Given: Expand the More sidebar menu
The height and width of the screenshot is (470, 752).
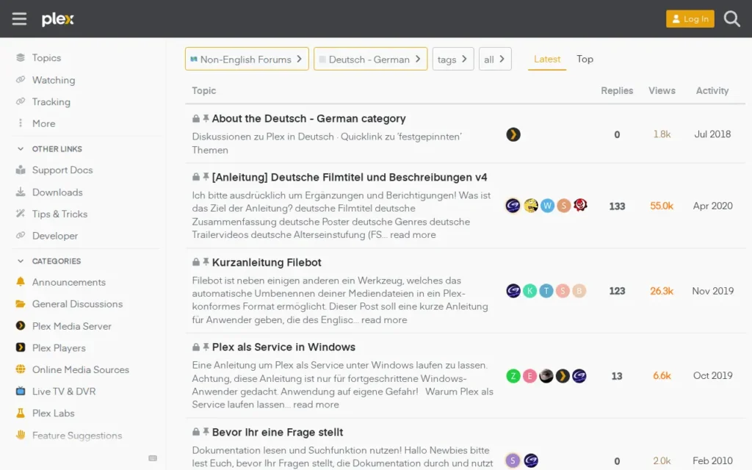Looking at the screenshot, I should click(43, 123).
